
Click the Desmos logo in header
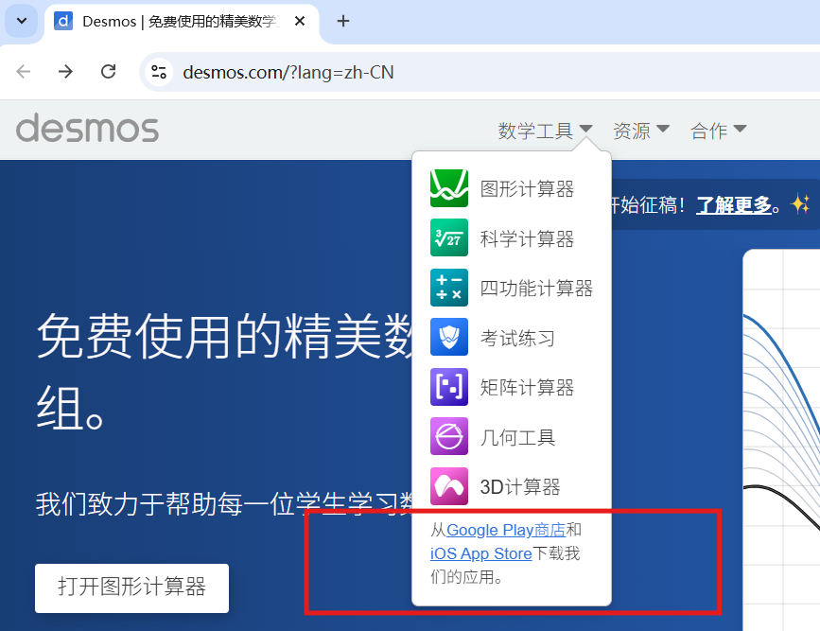(x=87, y=129)
